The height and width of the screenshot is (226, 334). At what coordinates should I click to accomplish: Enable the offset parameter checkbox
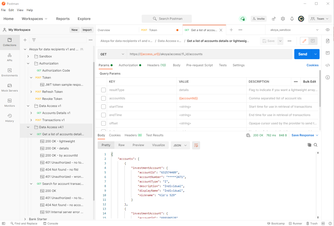pos(103,123)
